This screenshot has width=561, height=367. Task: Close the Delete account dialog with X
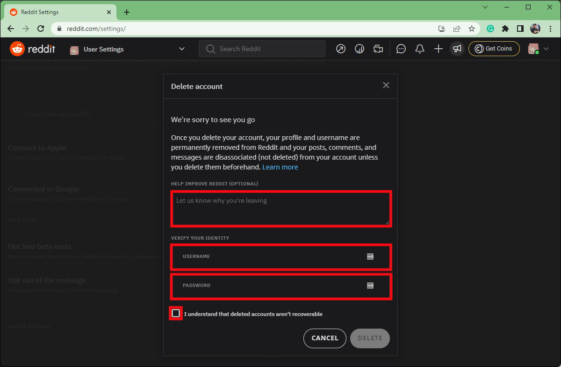(x=386, y=85)
